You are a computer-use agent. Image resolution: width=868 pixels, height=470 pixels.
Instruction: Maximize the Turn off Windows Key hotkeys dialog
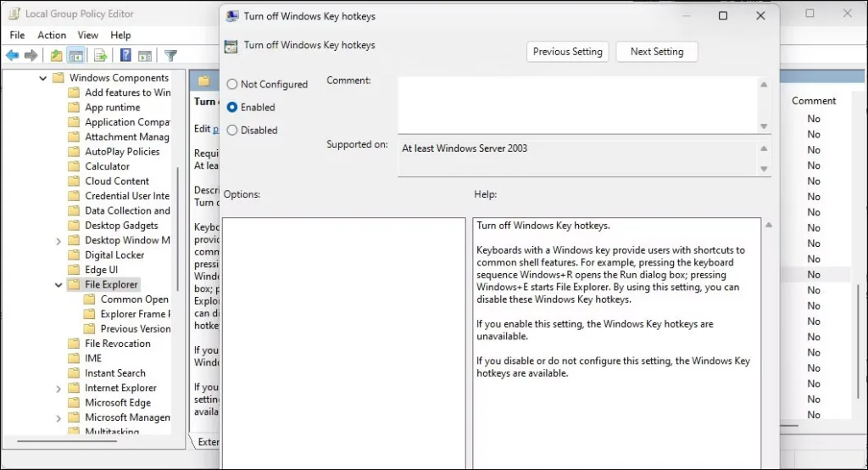(x=722, y=15)
